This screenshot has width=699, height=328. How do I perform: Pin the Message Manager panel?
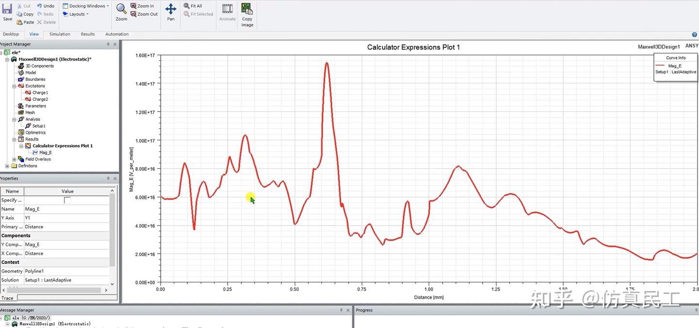(341, 310)
